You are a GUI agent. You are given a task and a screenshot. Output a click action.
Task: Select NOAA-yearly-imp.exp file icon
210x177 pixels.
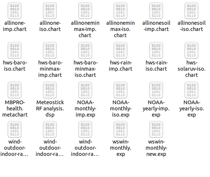156,90
